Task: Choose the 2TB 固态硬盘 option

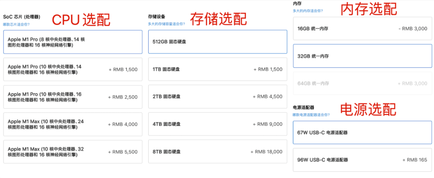Action: [x=218, y=97]
